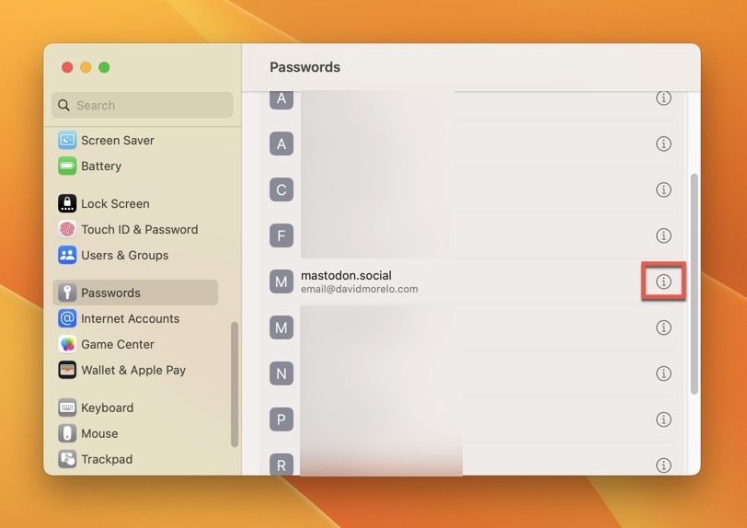Open Trackpad settings
Image resolution: width=747 pixels, height=528 pixels.
[x=135, y=459]
